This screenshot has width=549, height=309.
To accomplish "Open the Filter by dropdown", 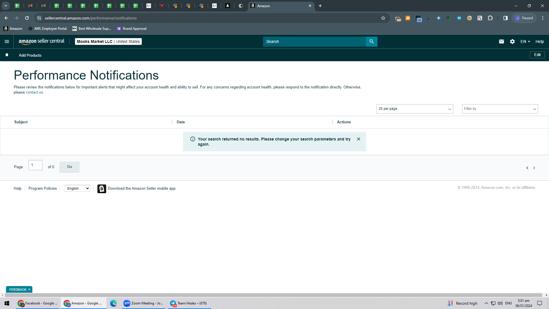I will point(500,109).
